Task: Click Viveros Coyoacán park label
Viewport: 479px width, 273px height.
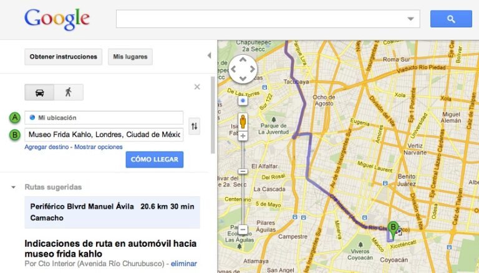Action: (x=360, y=254)
